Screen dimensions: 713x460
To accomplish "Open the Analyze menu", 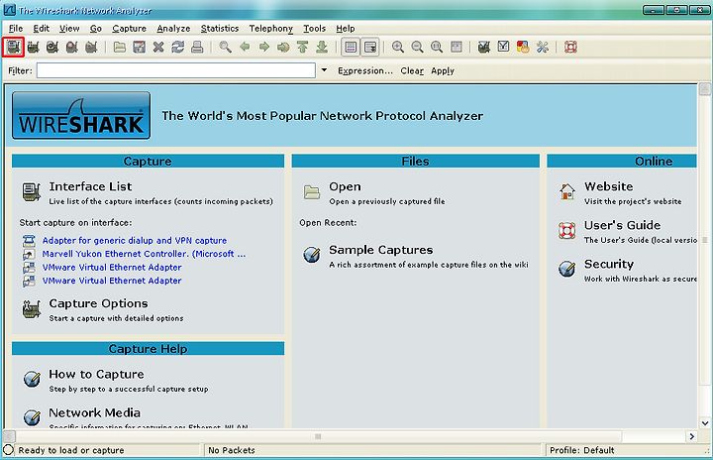I will point(173,28).
